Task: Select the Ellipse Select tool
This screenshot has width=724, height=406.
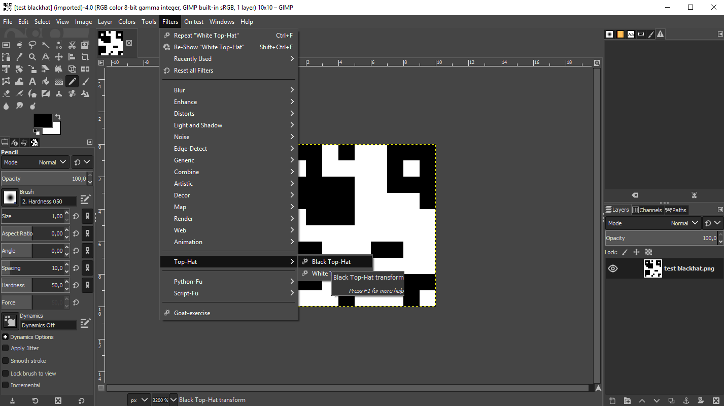Action: click(x=19, y=45)
